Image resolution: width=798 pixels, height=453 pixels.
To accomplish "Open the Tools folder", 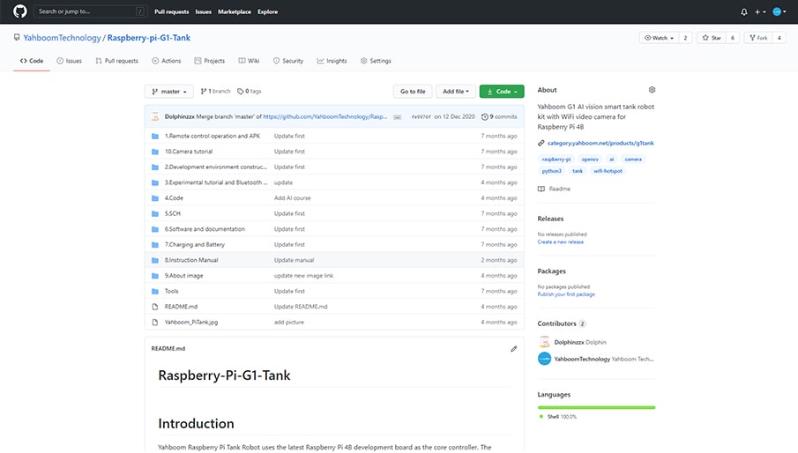I will 172,291.
